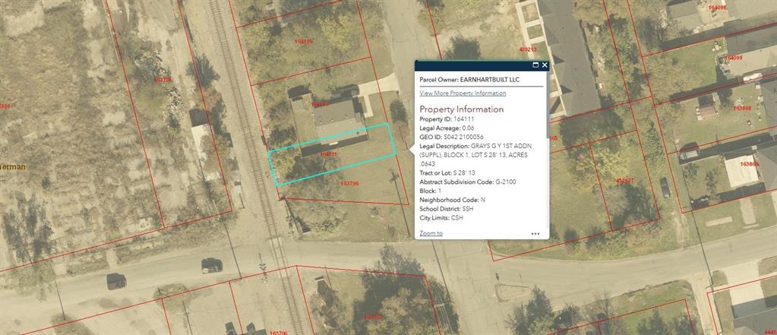
Task: Click the Zoom to link
Action: 431,233
